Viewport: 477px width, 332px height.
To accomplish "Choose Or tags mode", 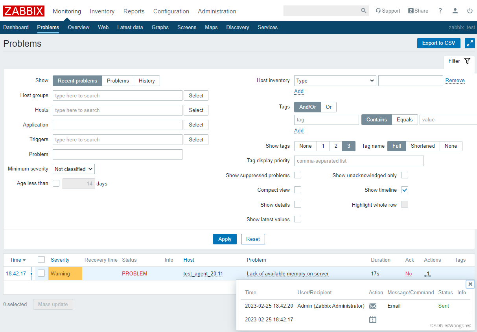I will (329, 107).
